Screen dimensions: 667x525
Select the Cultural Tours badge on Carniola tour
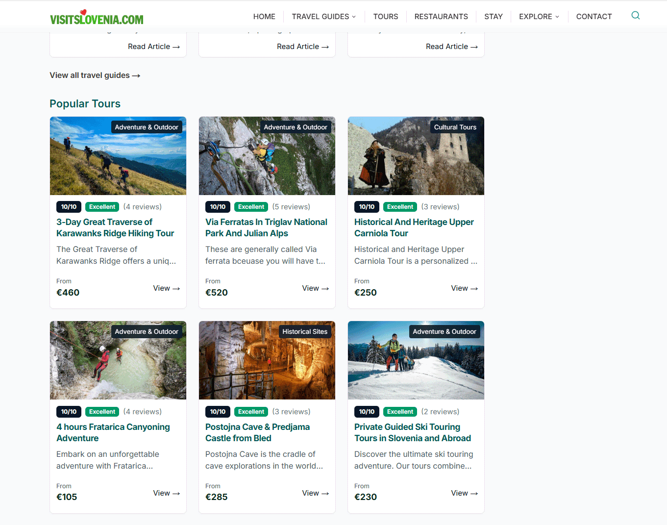(x=455, y=126)
